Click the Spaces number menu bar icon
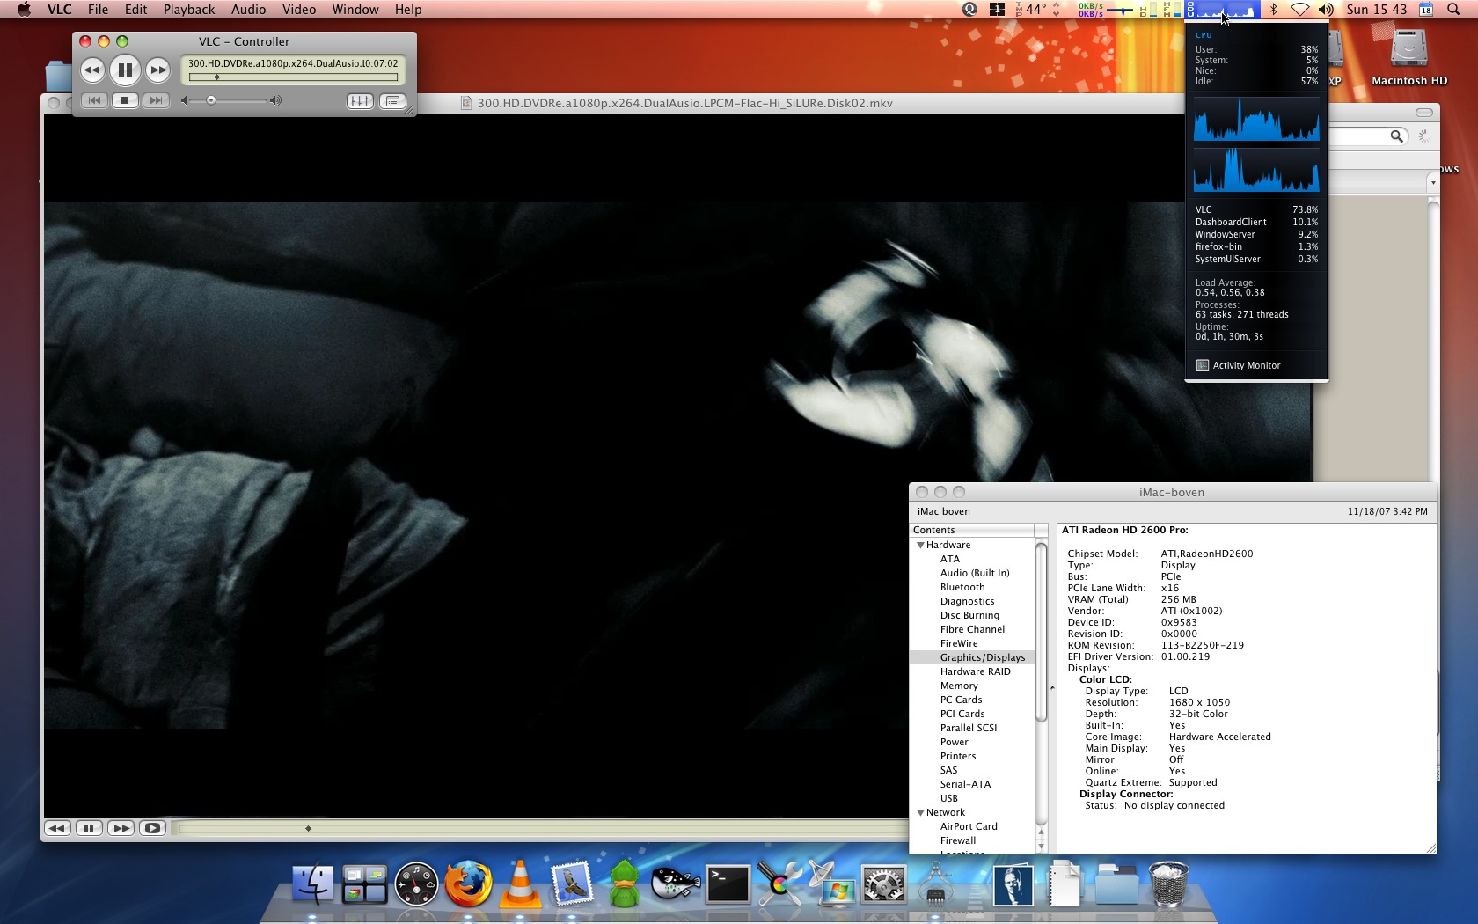This screenshot has width=1478, height=924. tap(997, 10)
